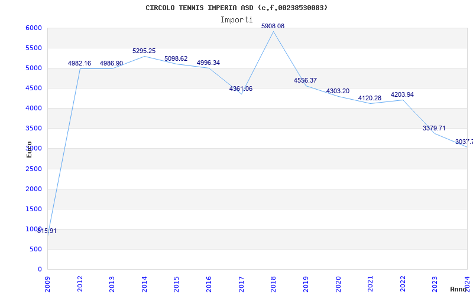Click the 2014 x-axis label
Image resolution: width=473 pixels, height=295 pixels.
(x=144, y=284)
